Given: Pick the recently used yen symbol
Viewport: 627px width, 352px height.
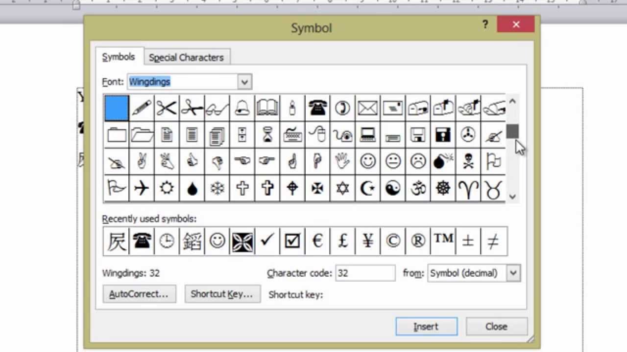Looking at the screenshot, I should pos(368,241).
